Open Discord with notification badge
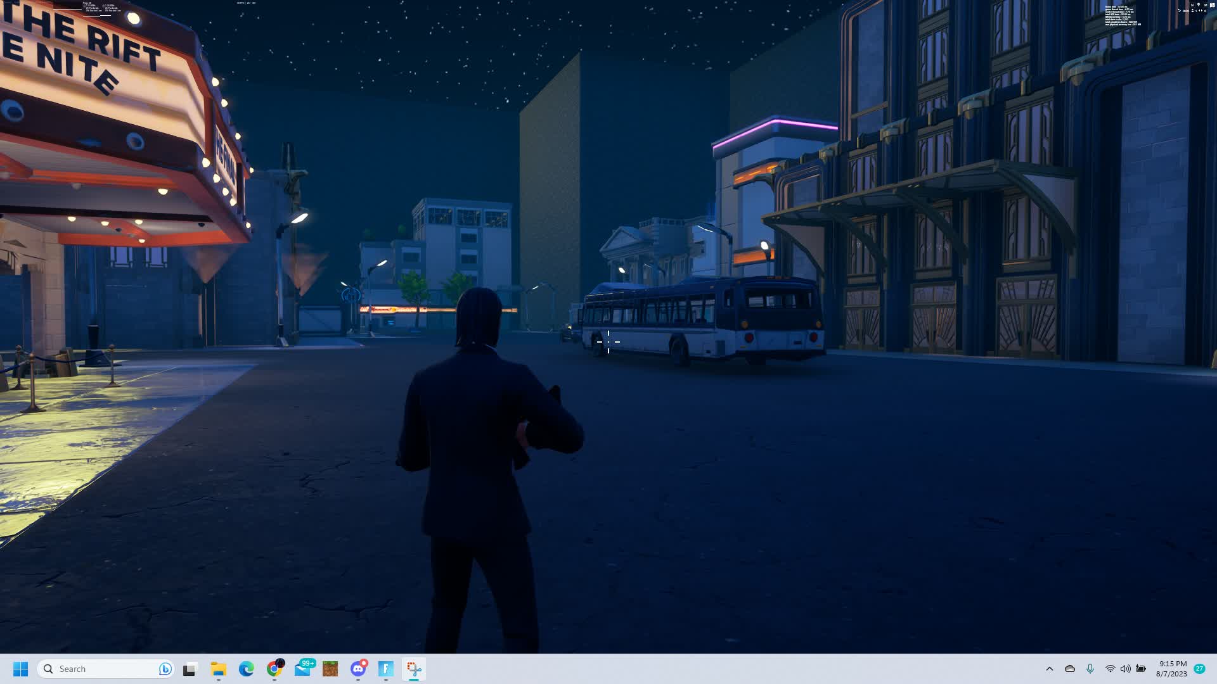Viewport: 1217px width, 684px height. pos(358,669)
